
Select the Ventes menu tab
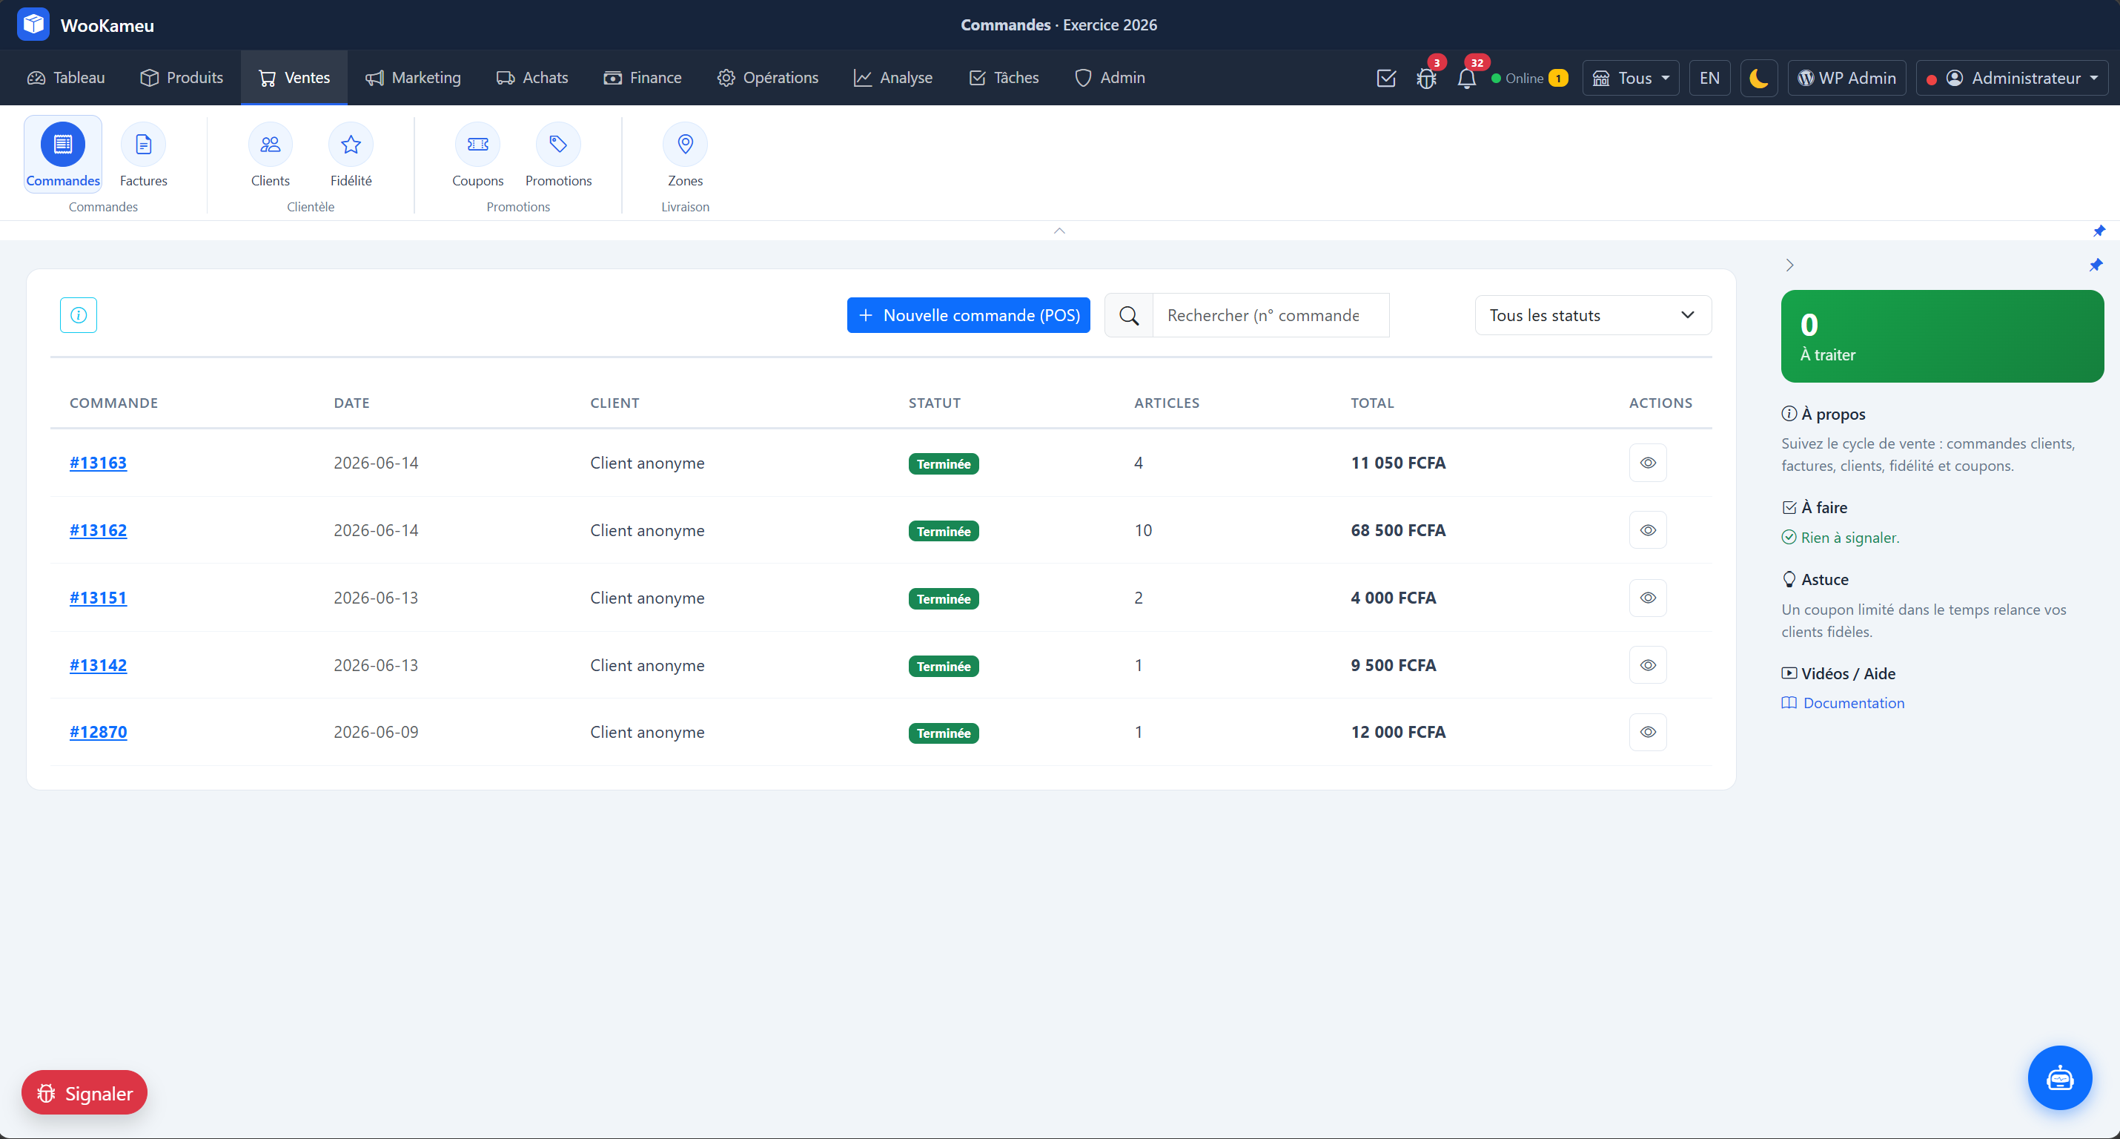point(294,77)
